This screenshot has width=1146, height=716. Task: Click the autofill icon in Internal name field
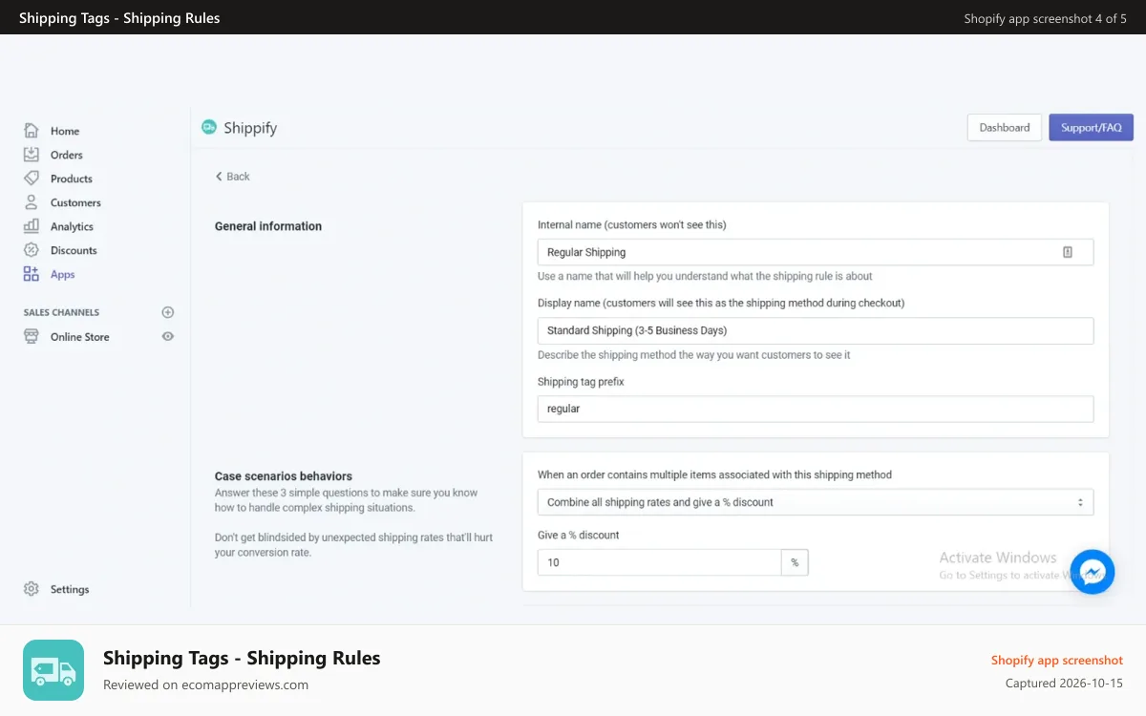tap(1068, 252)
